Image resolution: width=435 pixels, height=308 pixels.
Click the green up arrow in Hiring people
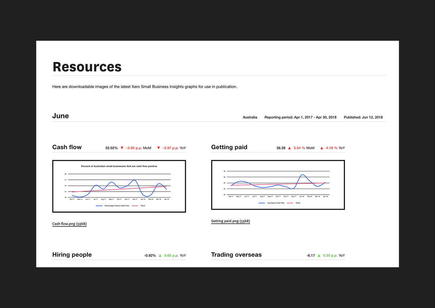[x=160, y=255]
